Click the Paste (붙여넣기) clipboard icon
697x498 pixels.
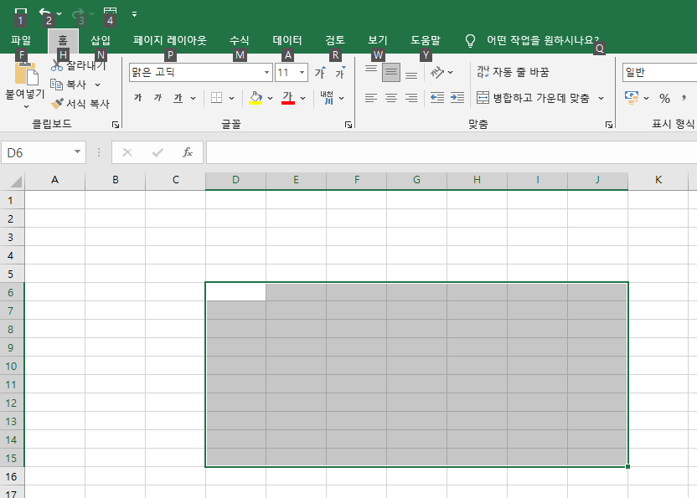(26, 73)
